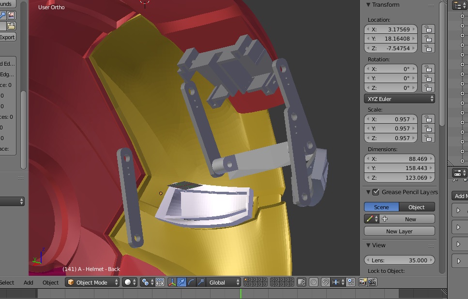Open the XYZ Euler rotation mode dropdown
468x299 pixels.
[399, 99]
